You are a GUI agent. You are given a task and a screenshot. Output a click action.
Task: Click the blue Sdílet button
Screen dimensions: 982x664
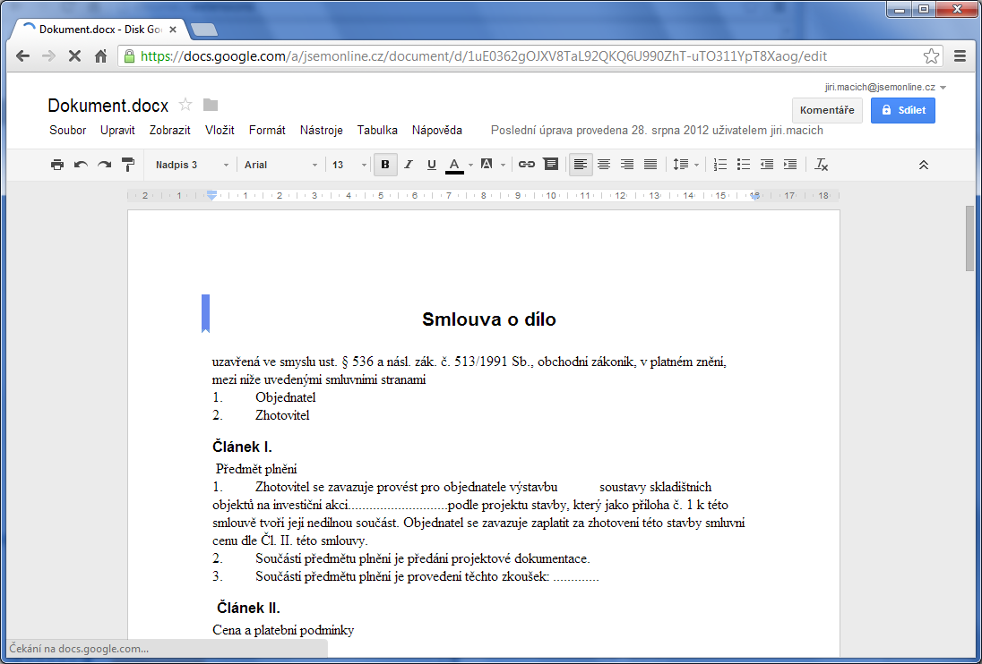point(902,110)
